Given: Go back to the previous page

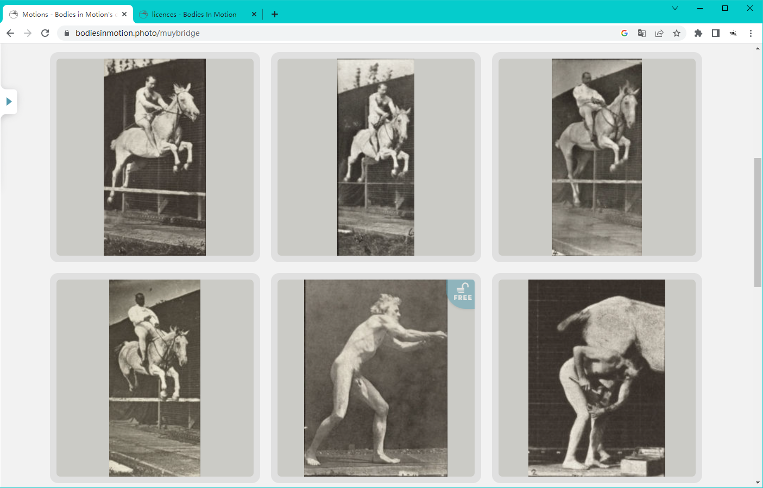Looking at the screenshot, I should (x=10, y=33).
